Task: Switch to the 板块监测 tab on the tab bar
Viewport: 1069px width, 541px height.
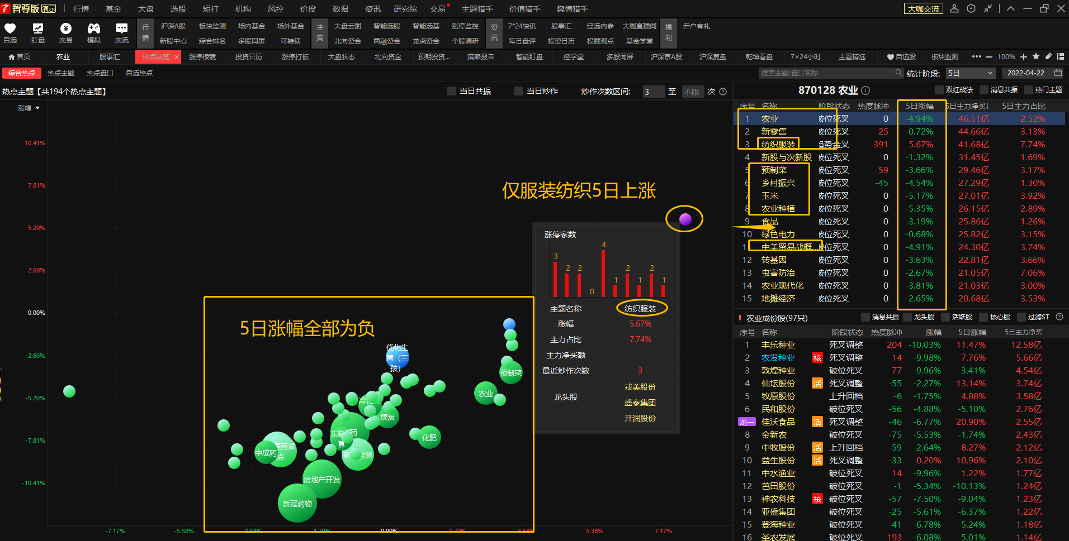Action: pos(945,57)
